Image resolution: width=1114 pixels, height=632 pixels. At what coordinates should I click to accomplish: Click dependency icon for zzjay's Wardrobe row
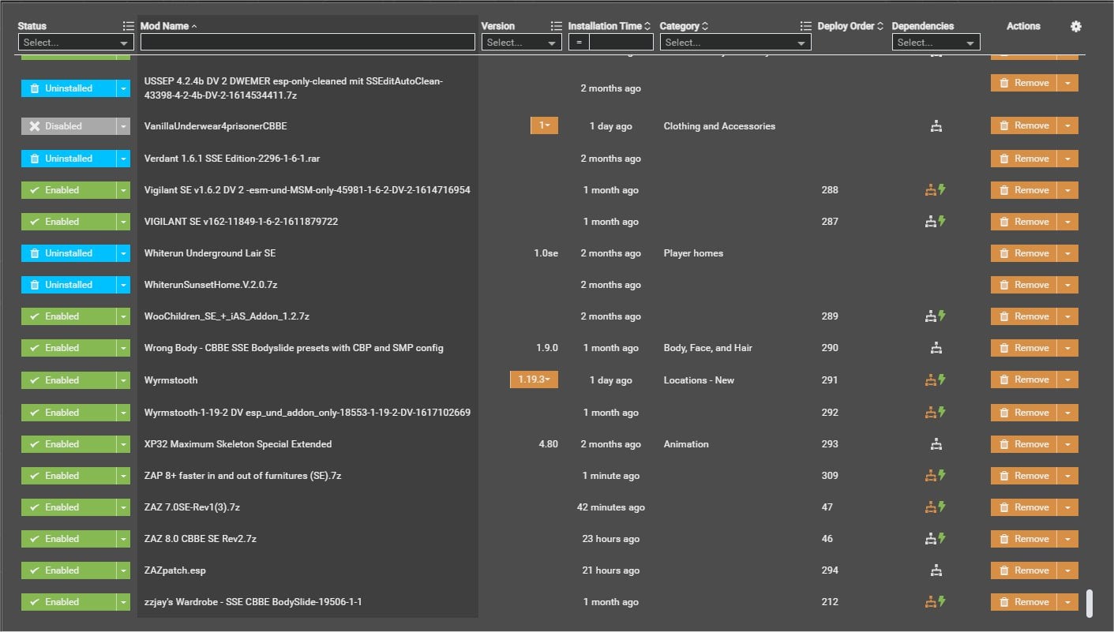click(936, 602)
